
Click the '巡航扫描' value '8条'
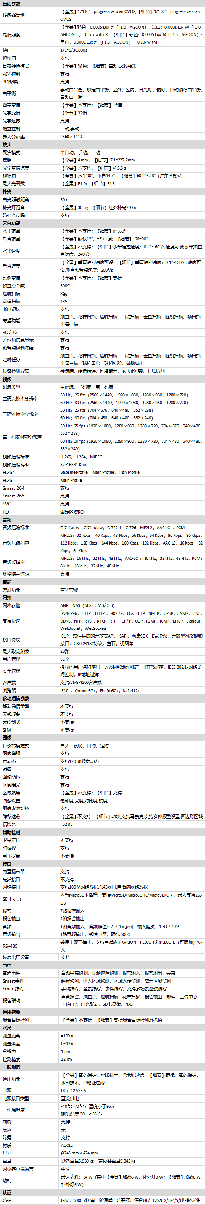click(64, 294)
